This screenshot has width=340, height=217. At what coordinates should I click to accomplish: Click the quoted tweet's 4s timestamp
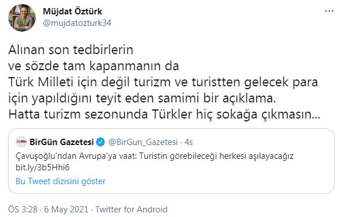point(189,142)
